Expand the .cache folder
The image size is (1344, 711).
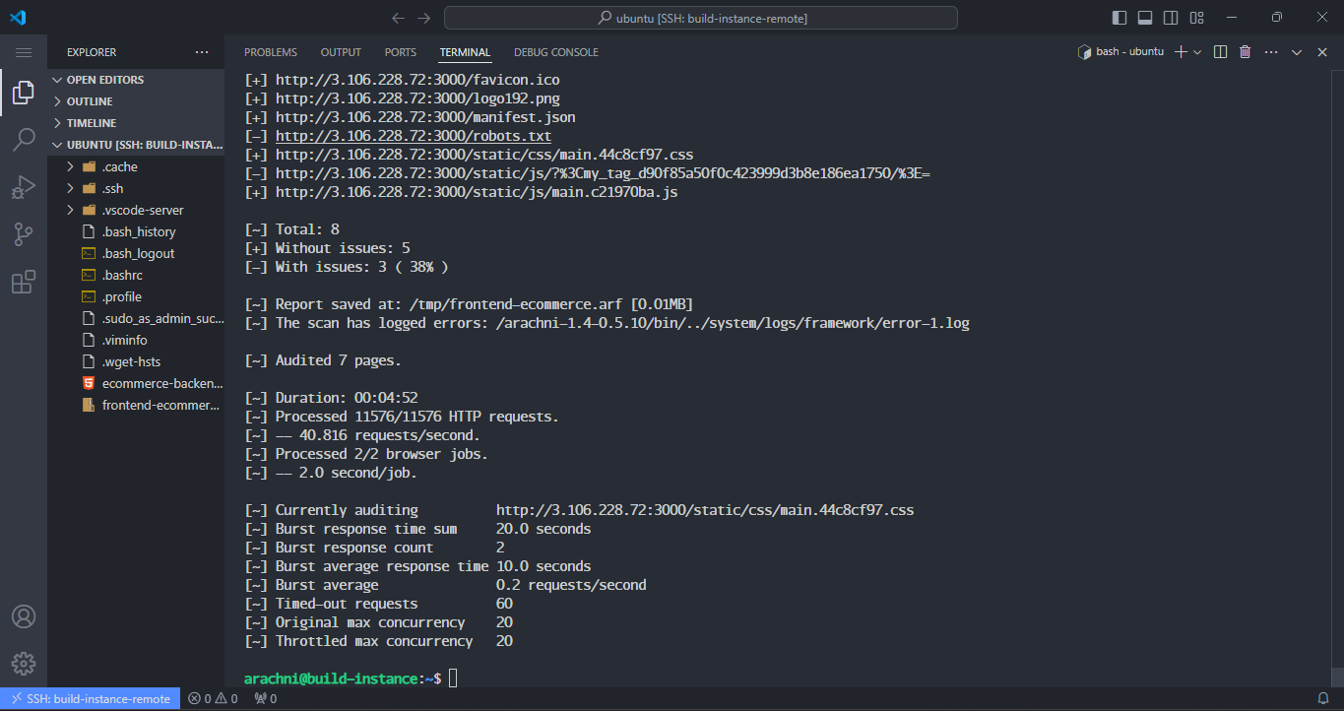click(136, 166)
